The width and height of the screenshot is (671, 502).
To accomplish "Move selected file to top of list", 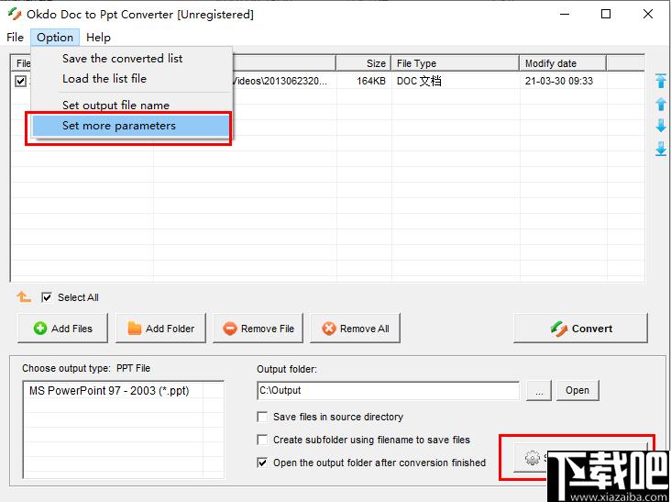I will tap(661, 81).
